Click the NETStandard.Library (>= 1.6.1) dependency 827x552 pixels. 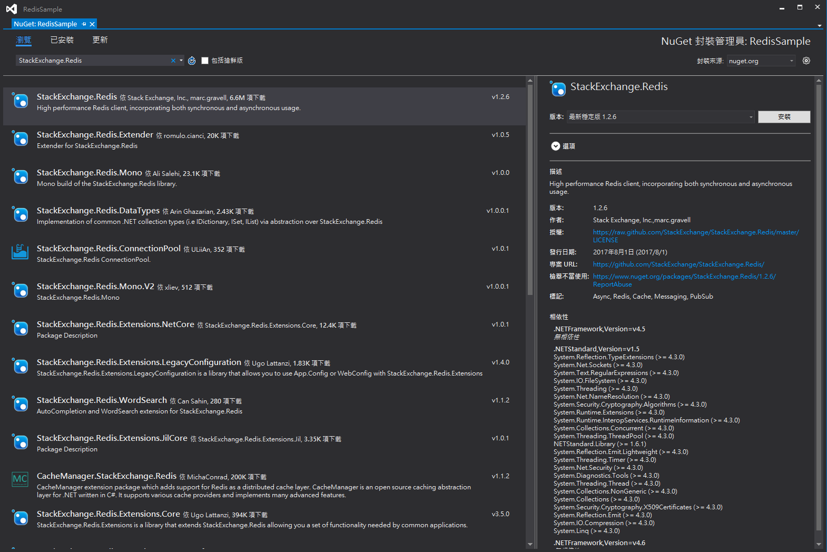click(599, 444)
